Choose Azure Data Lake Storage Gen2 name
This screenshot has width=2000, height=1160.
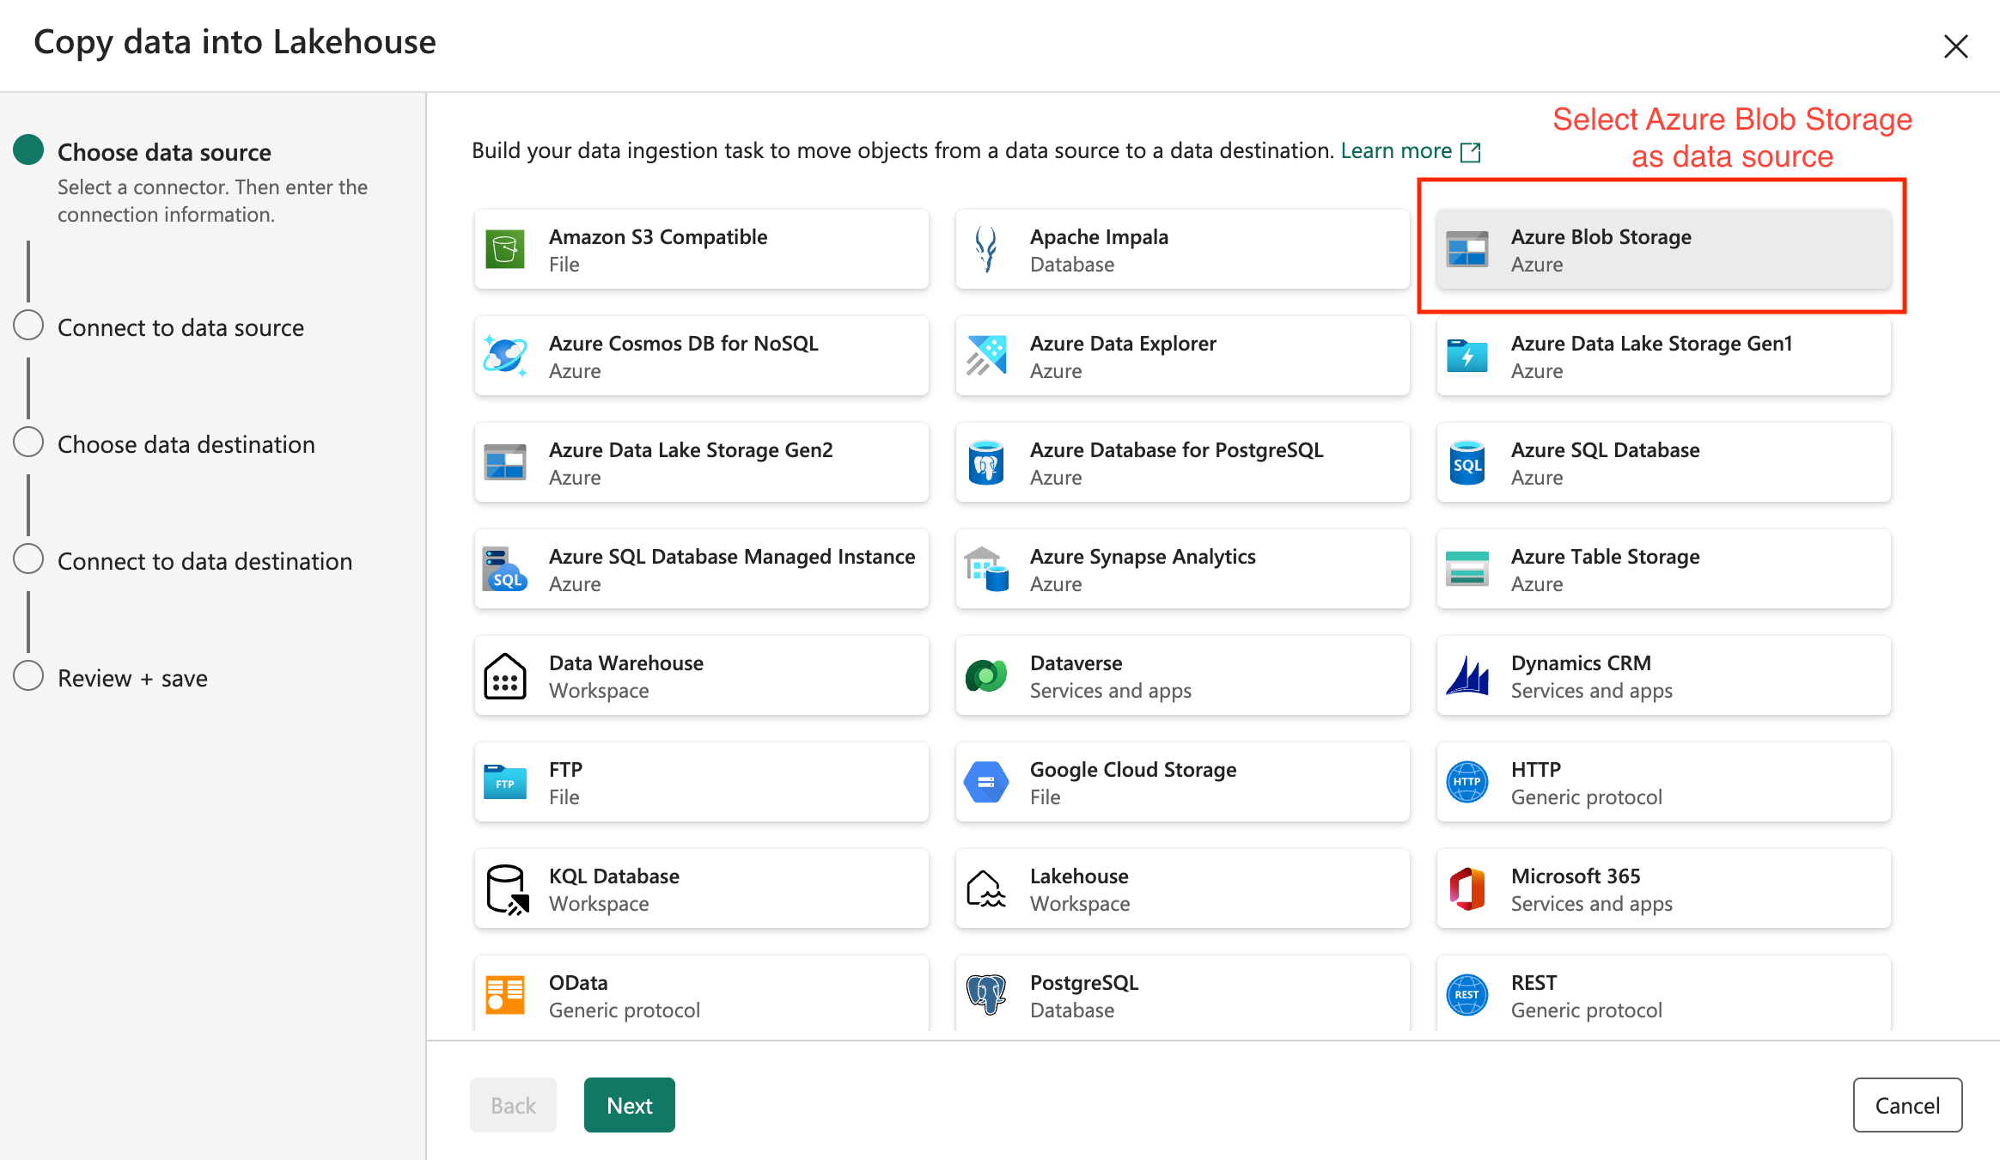click(x=691, y=449)
